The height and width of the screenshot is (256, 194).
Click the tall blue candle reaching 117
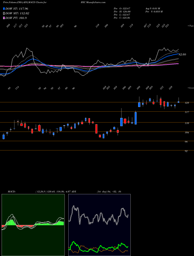click(x=135, y=118)
